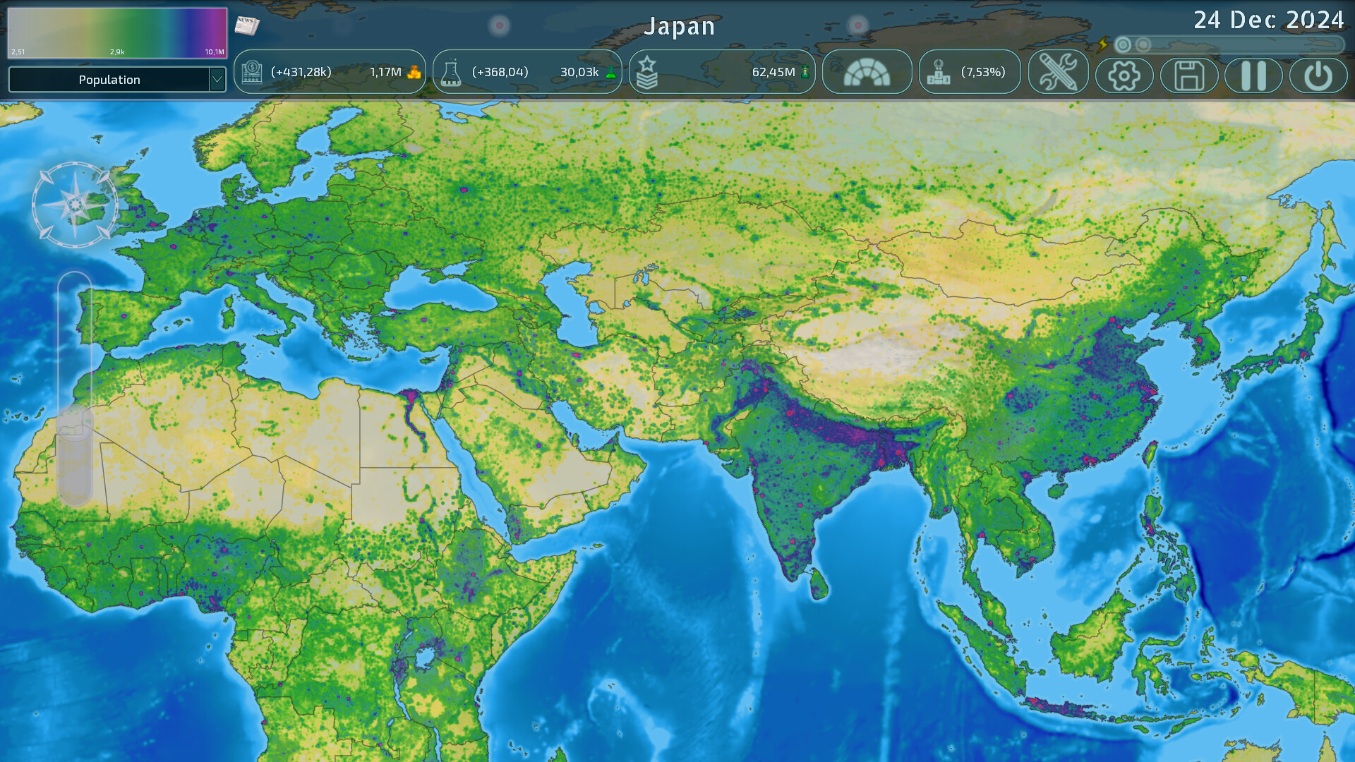Open the edit tools pencil-and-wrench panel

(x=1058, y=72)
